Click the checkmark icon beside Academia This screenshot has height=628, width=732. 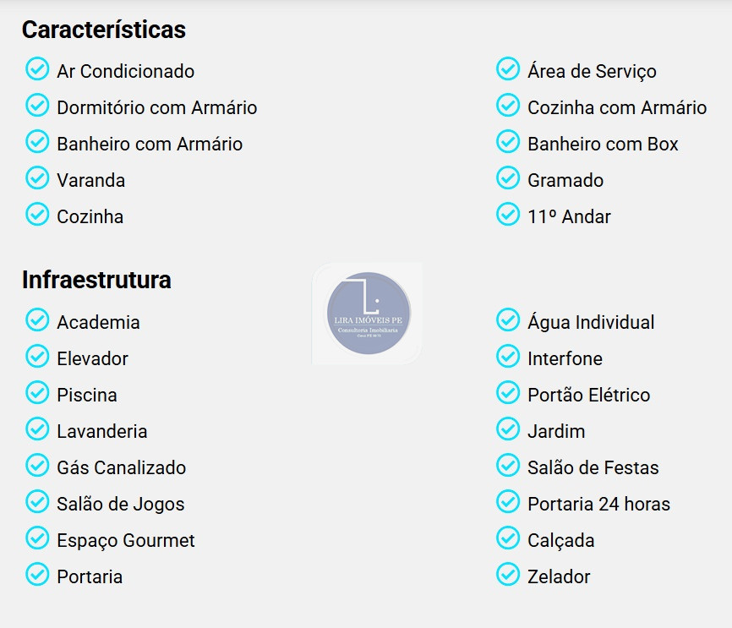coord(37,319)
